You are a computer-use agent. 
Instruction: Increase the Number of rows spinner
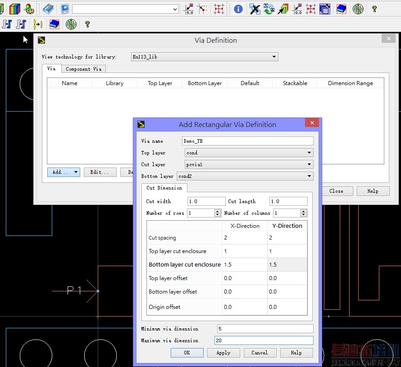[218, 211]
